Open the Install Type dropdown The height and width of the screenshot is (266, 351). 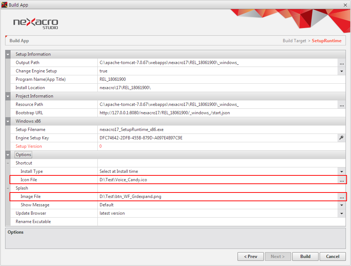click(x=342, y=172)
